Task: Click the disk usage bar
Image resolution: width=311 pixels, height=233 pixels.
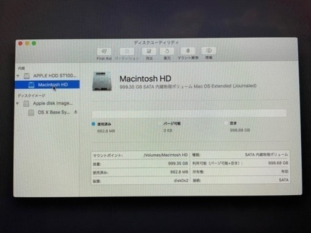Action: [190, 113]
